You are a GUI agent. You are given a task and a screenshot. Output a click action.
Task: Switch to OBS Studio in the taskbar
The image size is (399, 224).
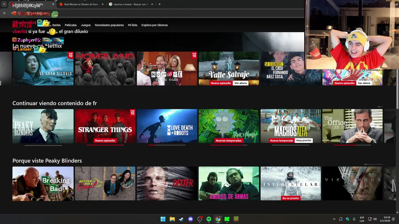pyautogui.click(x=200, y=219)
